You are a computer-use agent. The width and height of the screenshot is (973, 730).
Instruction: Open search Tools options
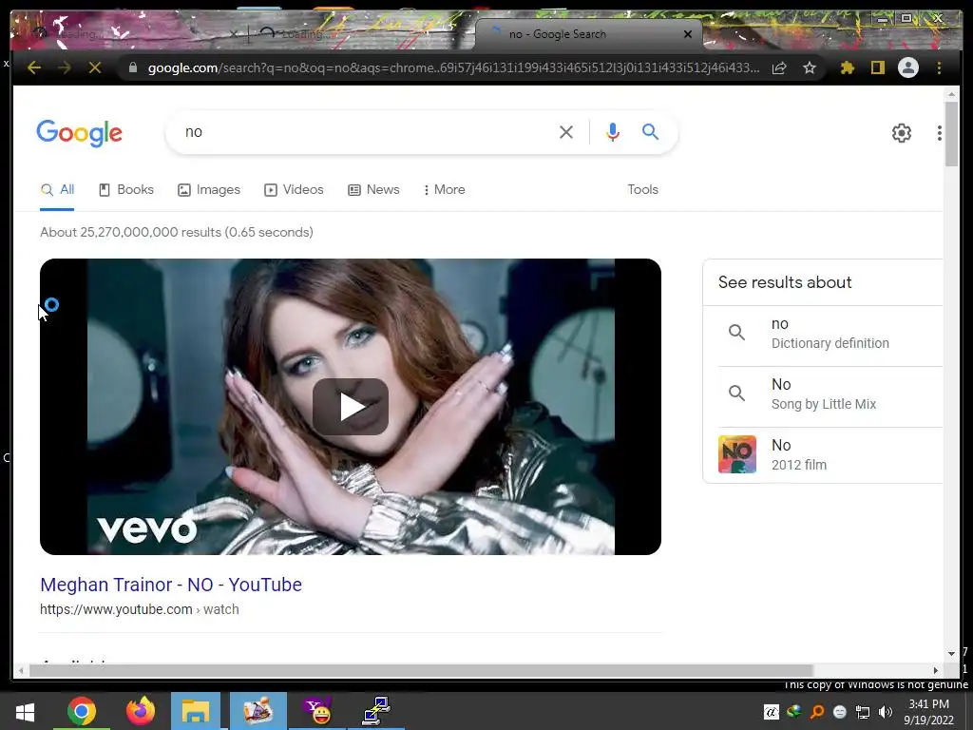pyautogui.click(x=643, y=189)
